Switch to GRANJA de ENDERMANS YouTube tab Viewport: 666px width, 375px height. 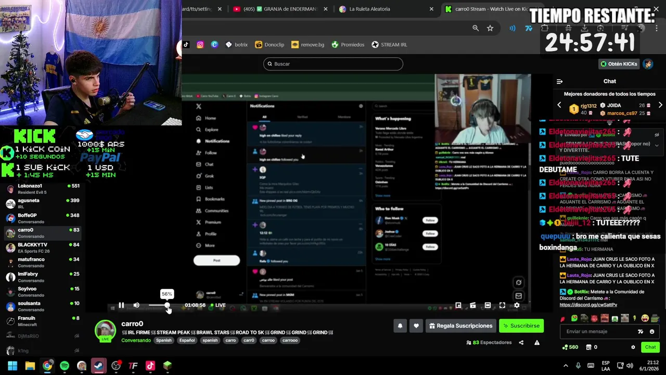click(x=281, y=9)
